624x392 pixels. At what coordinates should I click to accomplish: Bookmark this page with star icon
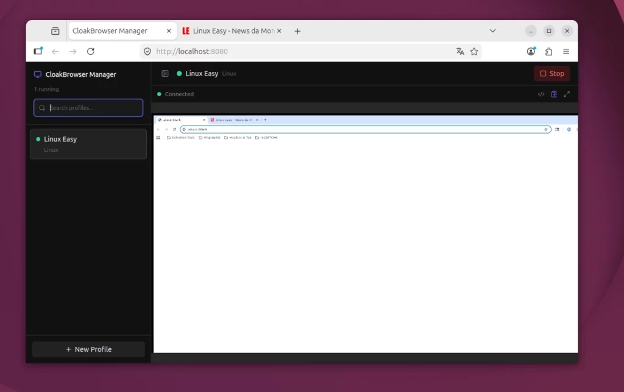click(x=474, y=51)
